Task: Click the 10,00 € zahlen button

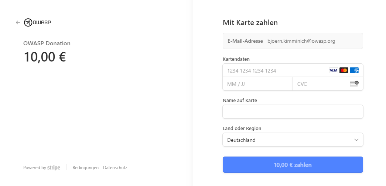Action: point(293,165)
